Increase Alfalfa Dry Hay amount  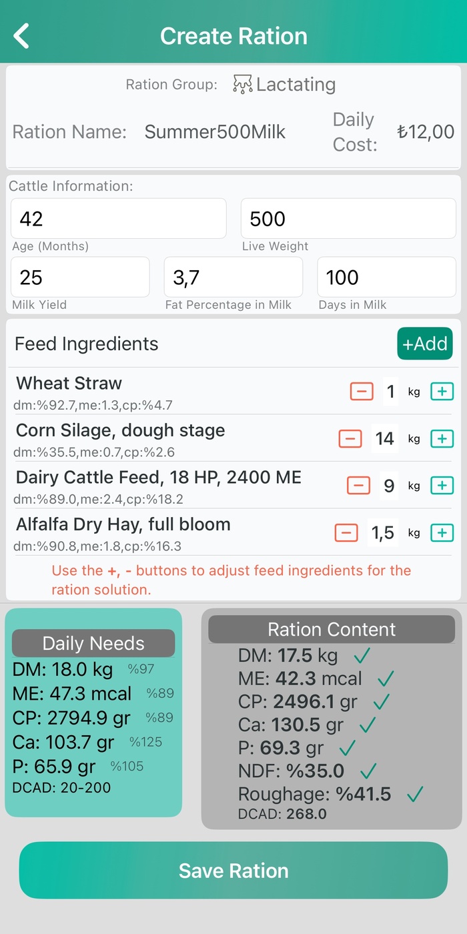(442, 532)
